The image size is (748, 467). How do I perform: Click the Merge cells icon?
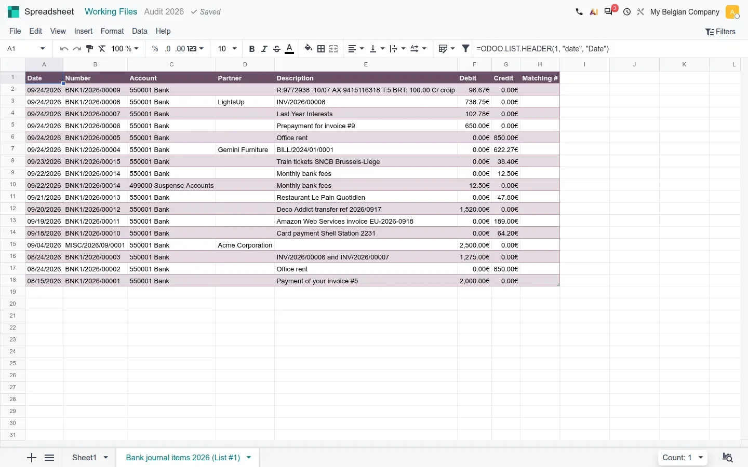tap(333, 49)
